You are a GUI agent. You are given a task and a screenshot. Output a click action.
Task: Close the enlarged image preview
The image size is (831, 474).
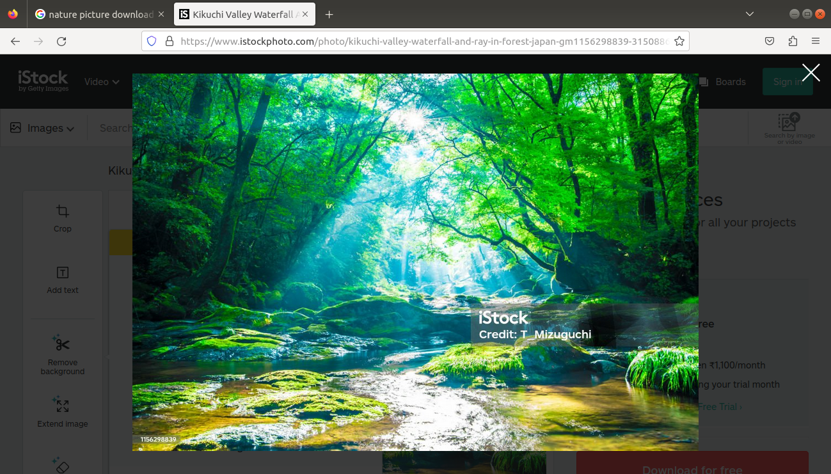tap(811, 72)
